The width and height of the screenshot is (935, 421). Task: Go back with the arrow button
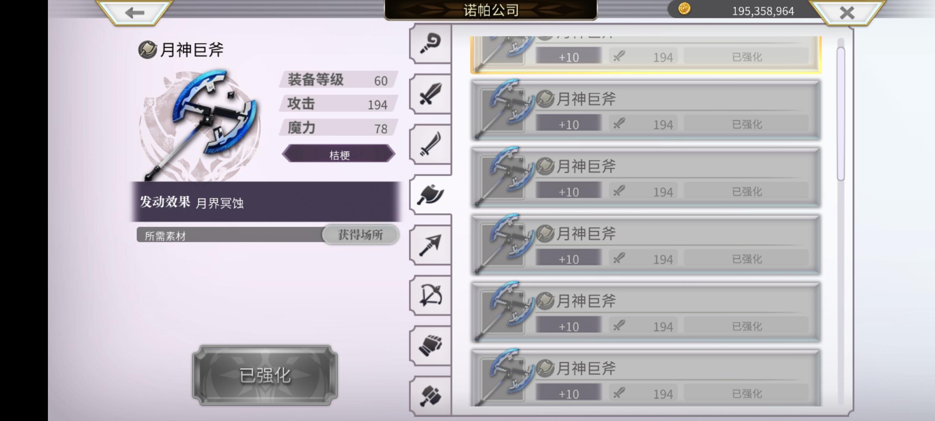pyautogui.click(x=134, y=12)
